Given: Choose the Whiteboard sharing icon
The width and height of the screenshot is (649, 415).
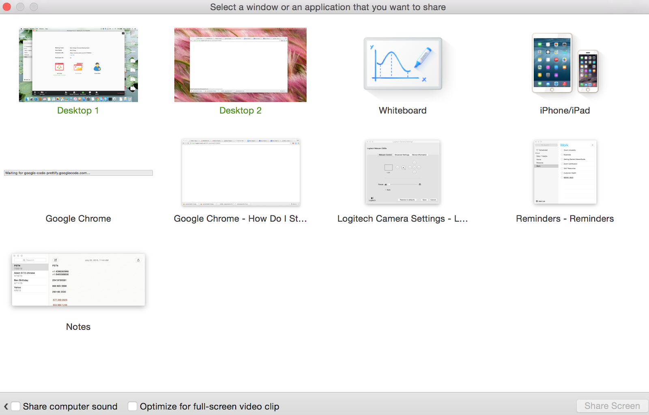Looking at the screenshot, I should [x=403, y=64].
